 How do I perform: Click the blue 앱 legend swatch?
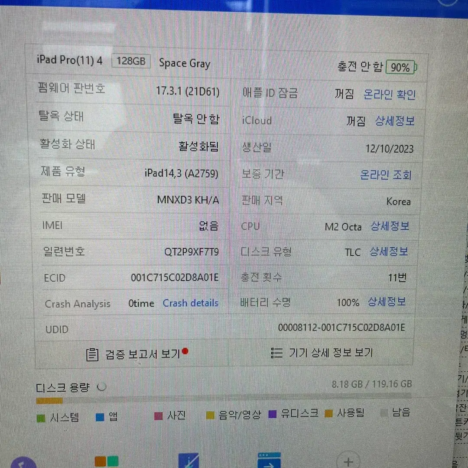click(x=100, y=417)
